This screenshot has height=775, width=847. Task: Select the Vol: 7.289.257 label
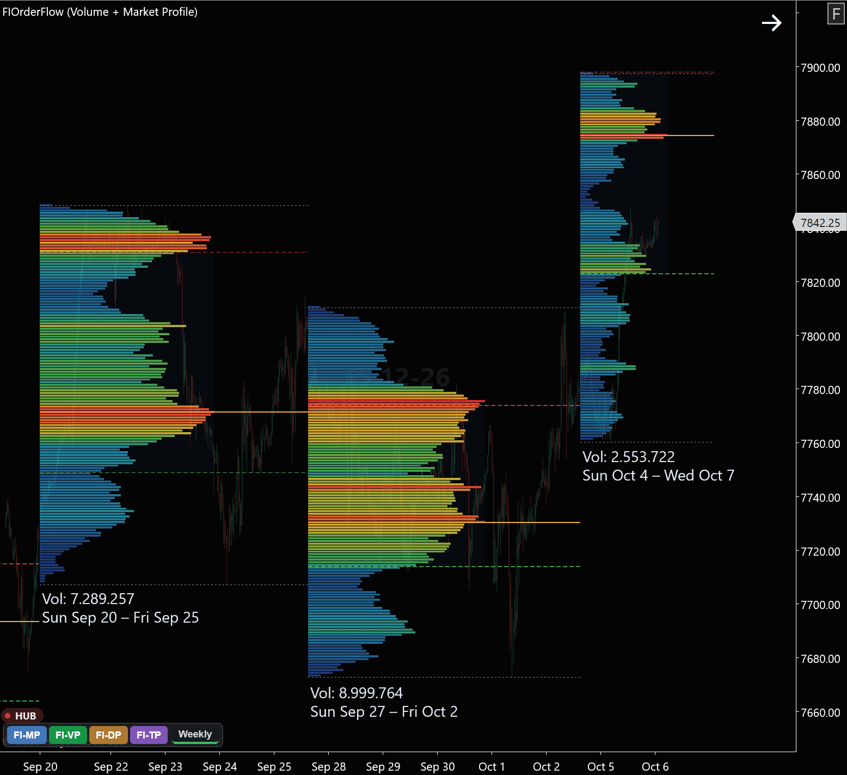coord(88,599)
